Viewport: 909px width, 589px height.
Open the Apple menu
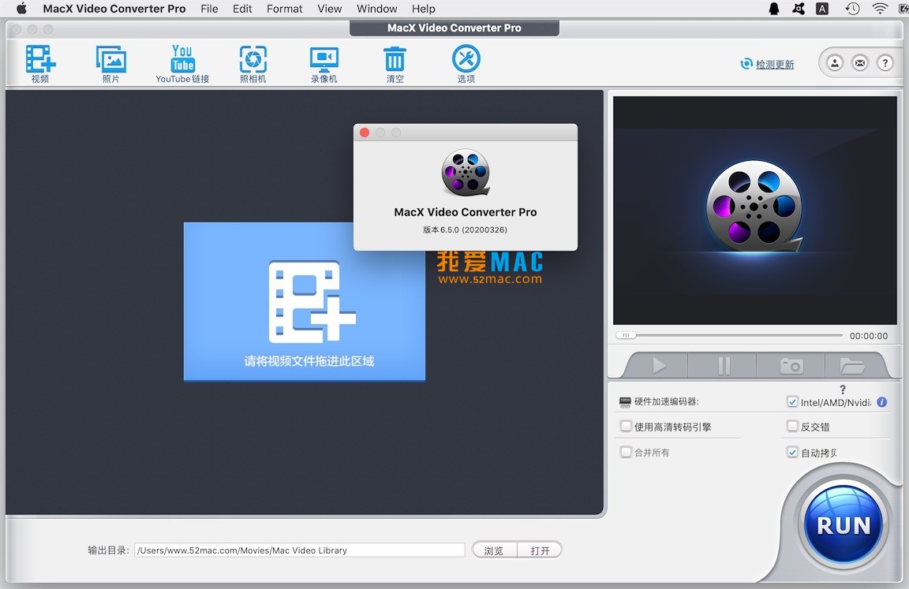(21, 9)
